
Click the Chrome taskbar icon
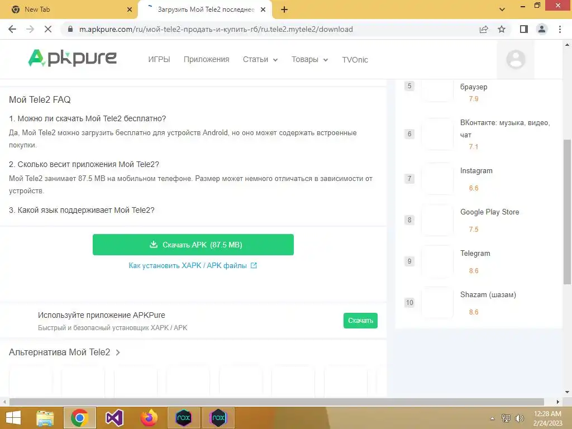coord(79,418)
